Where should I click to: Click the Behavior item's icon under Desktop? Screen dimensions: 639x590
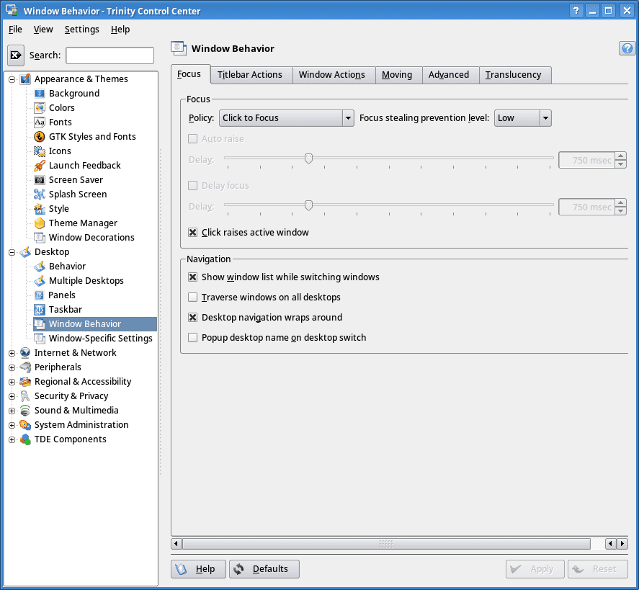40,267
